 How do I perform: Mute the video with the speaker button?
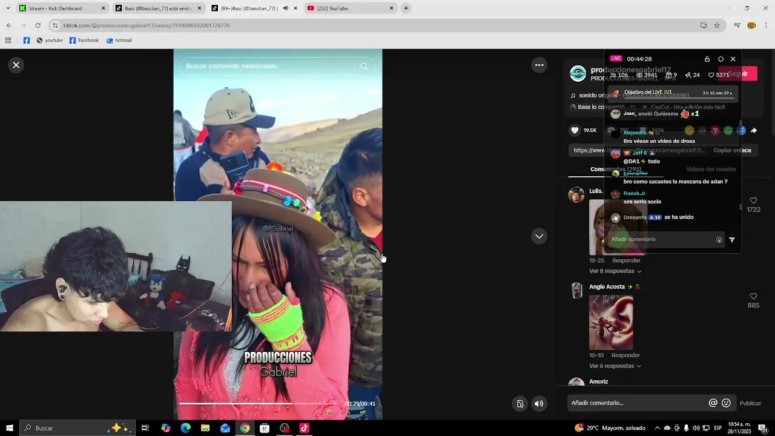pos(539,404)
